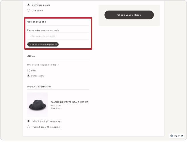Choose "Need" for invoice and receipt
The height and width of the screenshot is (145, 187).
click(29, 71)
